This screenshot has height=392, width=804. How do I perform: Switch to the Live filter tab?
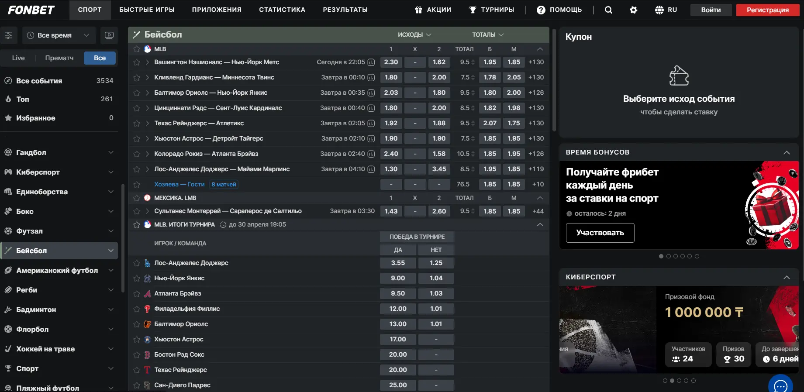tap(18, 58)
